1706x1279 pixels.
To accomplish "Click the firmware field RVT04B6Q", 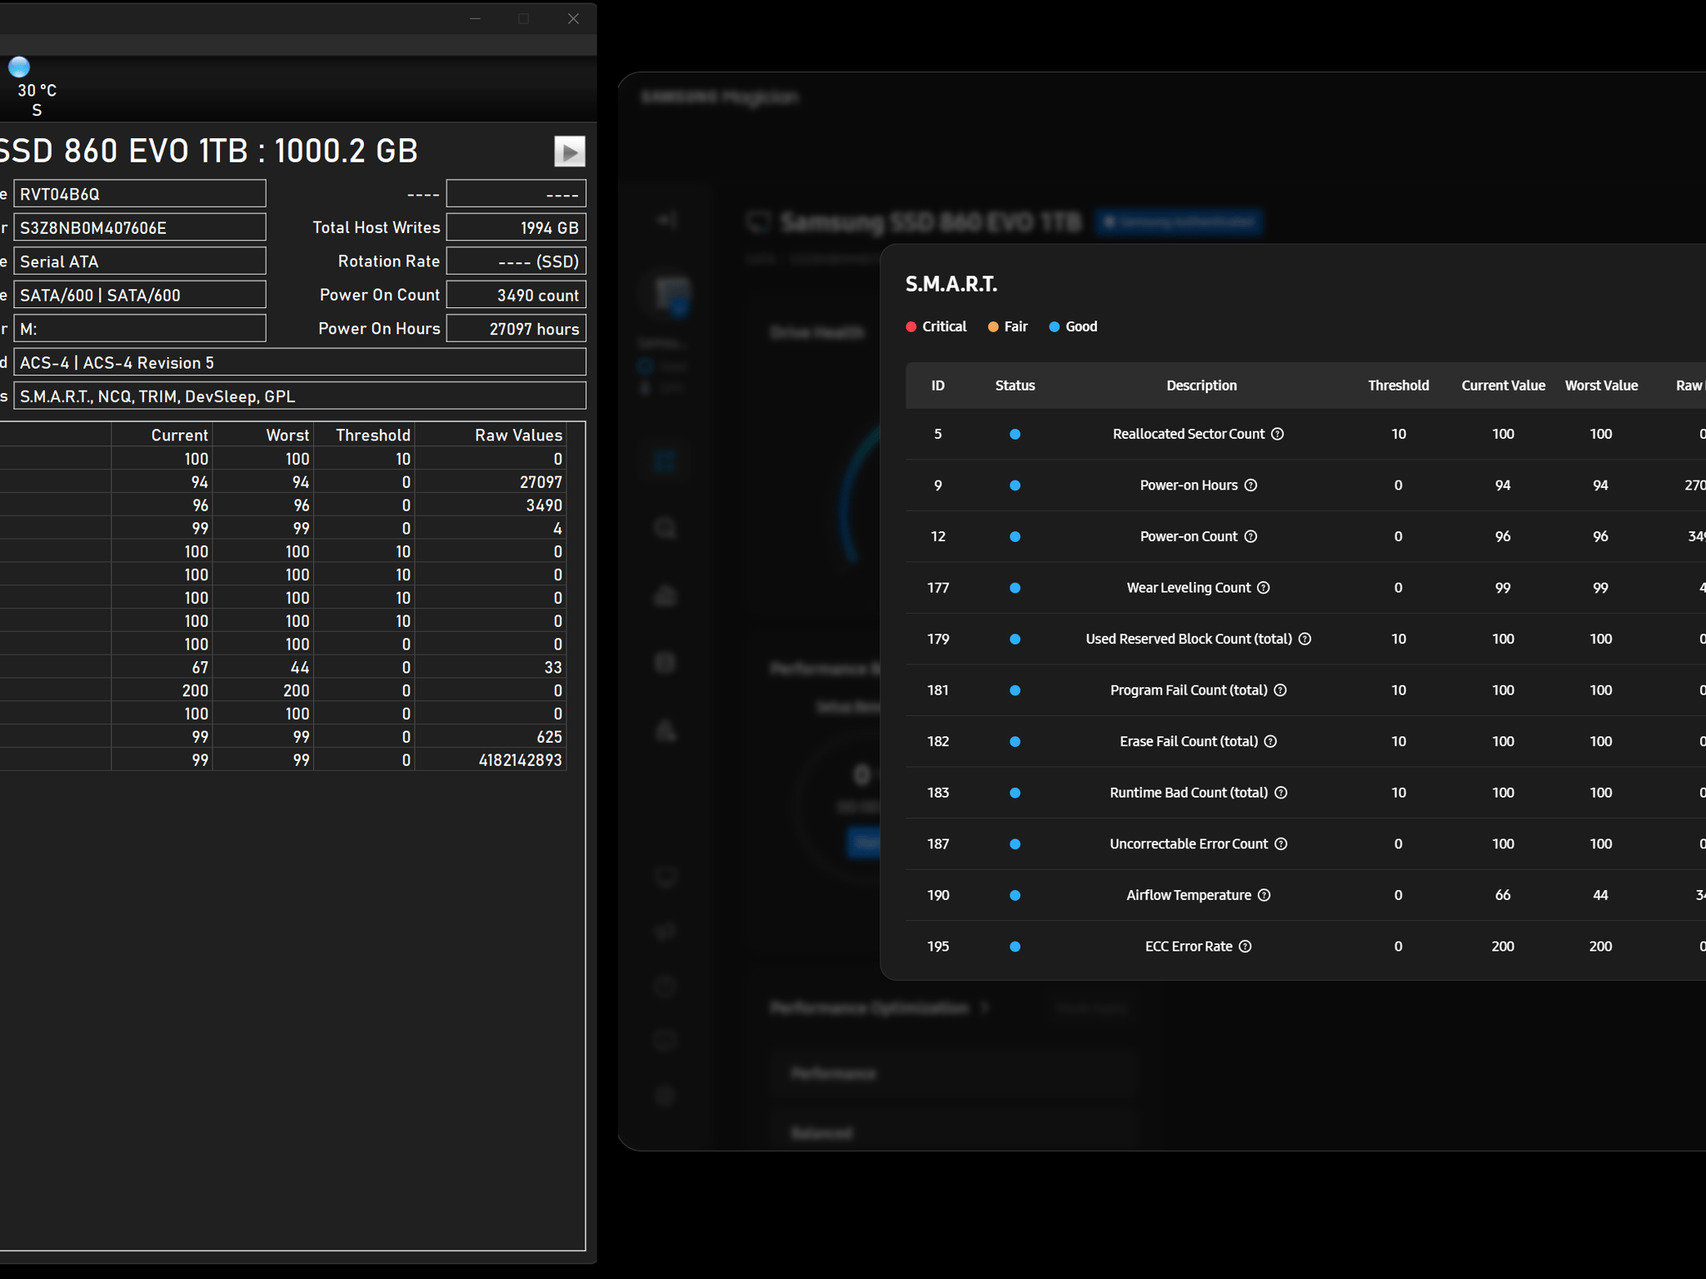I will click(140, 193).
